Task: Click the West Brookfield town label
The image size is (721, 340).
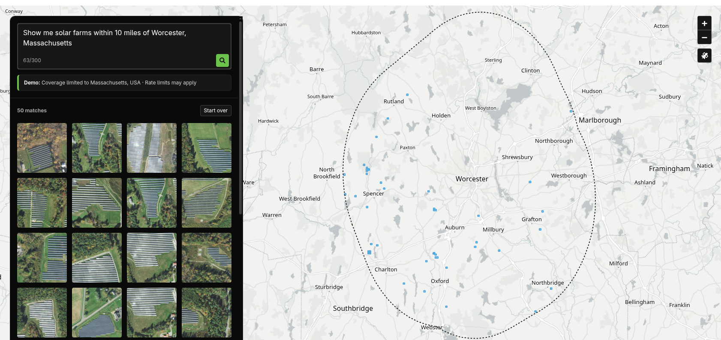Action: pyautogui.click(x=300, y=199)
